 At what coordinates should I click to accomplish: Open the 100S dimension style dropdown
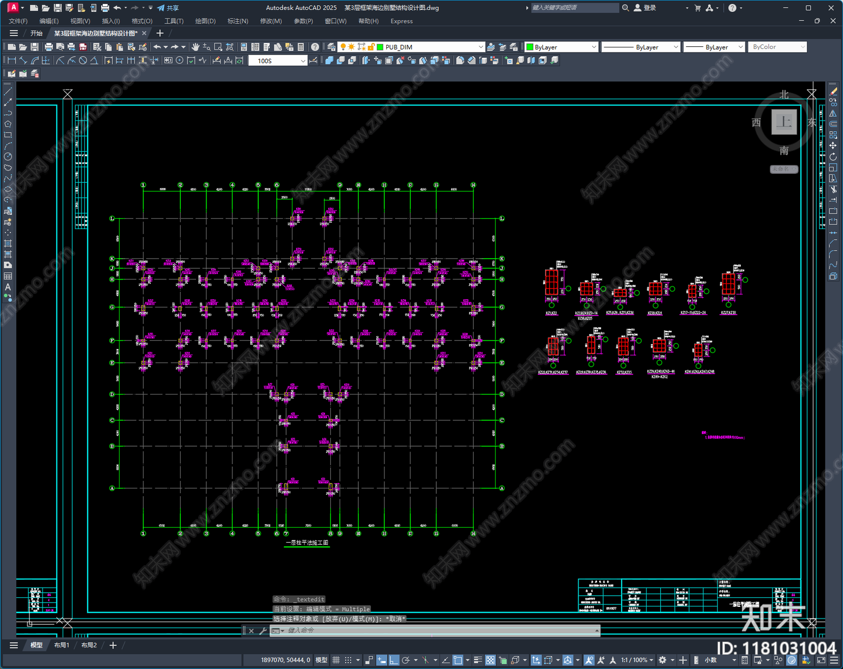click(x=303, y=61)
